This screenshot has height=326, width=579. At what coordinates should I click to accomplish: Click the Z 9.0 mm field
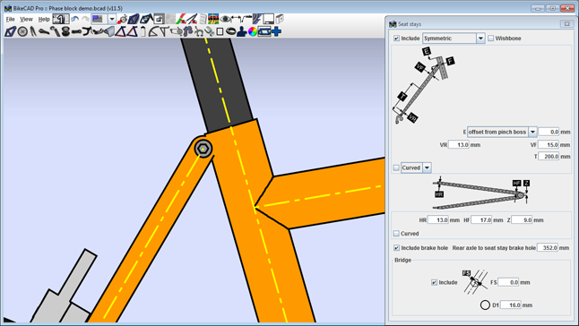522,220
